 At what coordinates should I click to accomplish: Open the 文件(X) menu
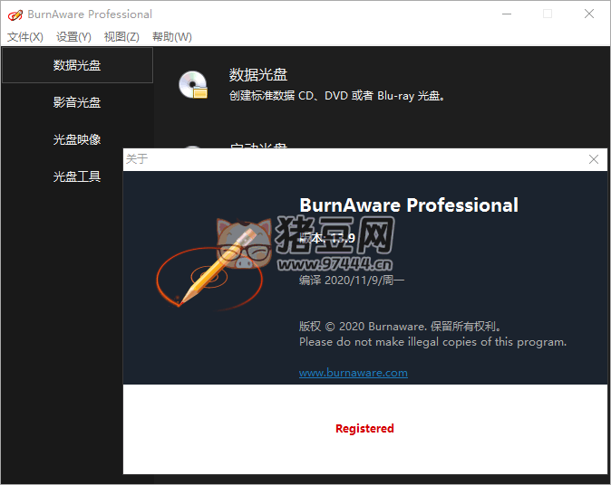pyautogui.click(x=25, y=37)
